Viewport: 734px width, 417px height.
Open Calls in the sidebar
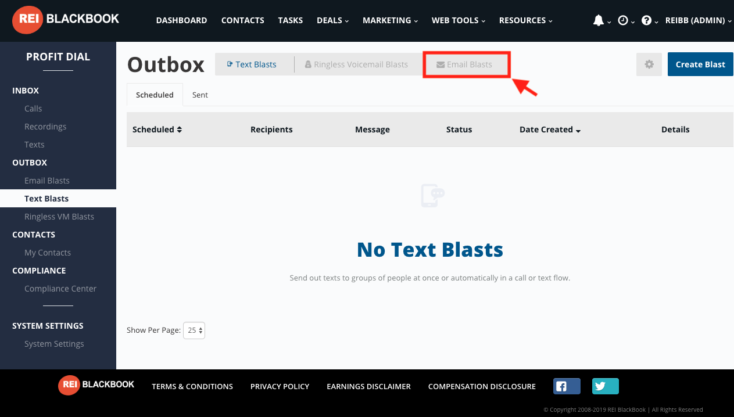33,109
